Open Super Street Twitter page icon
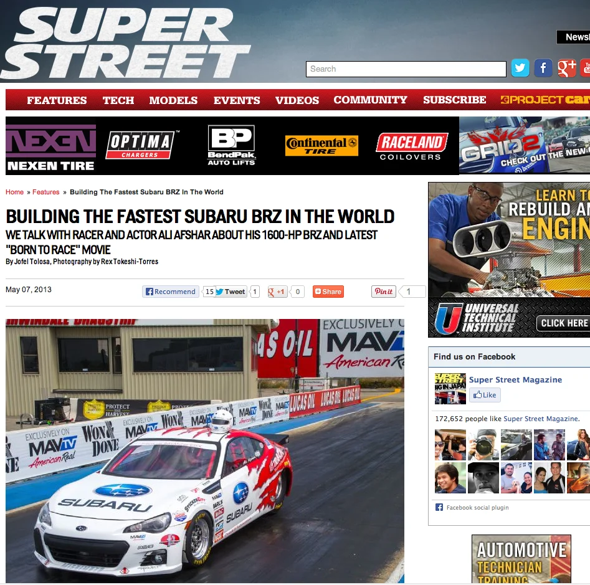 [520, 68]
